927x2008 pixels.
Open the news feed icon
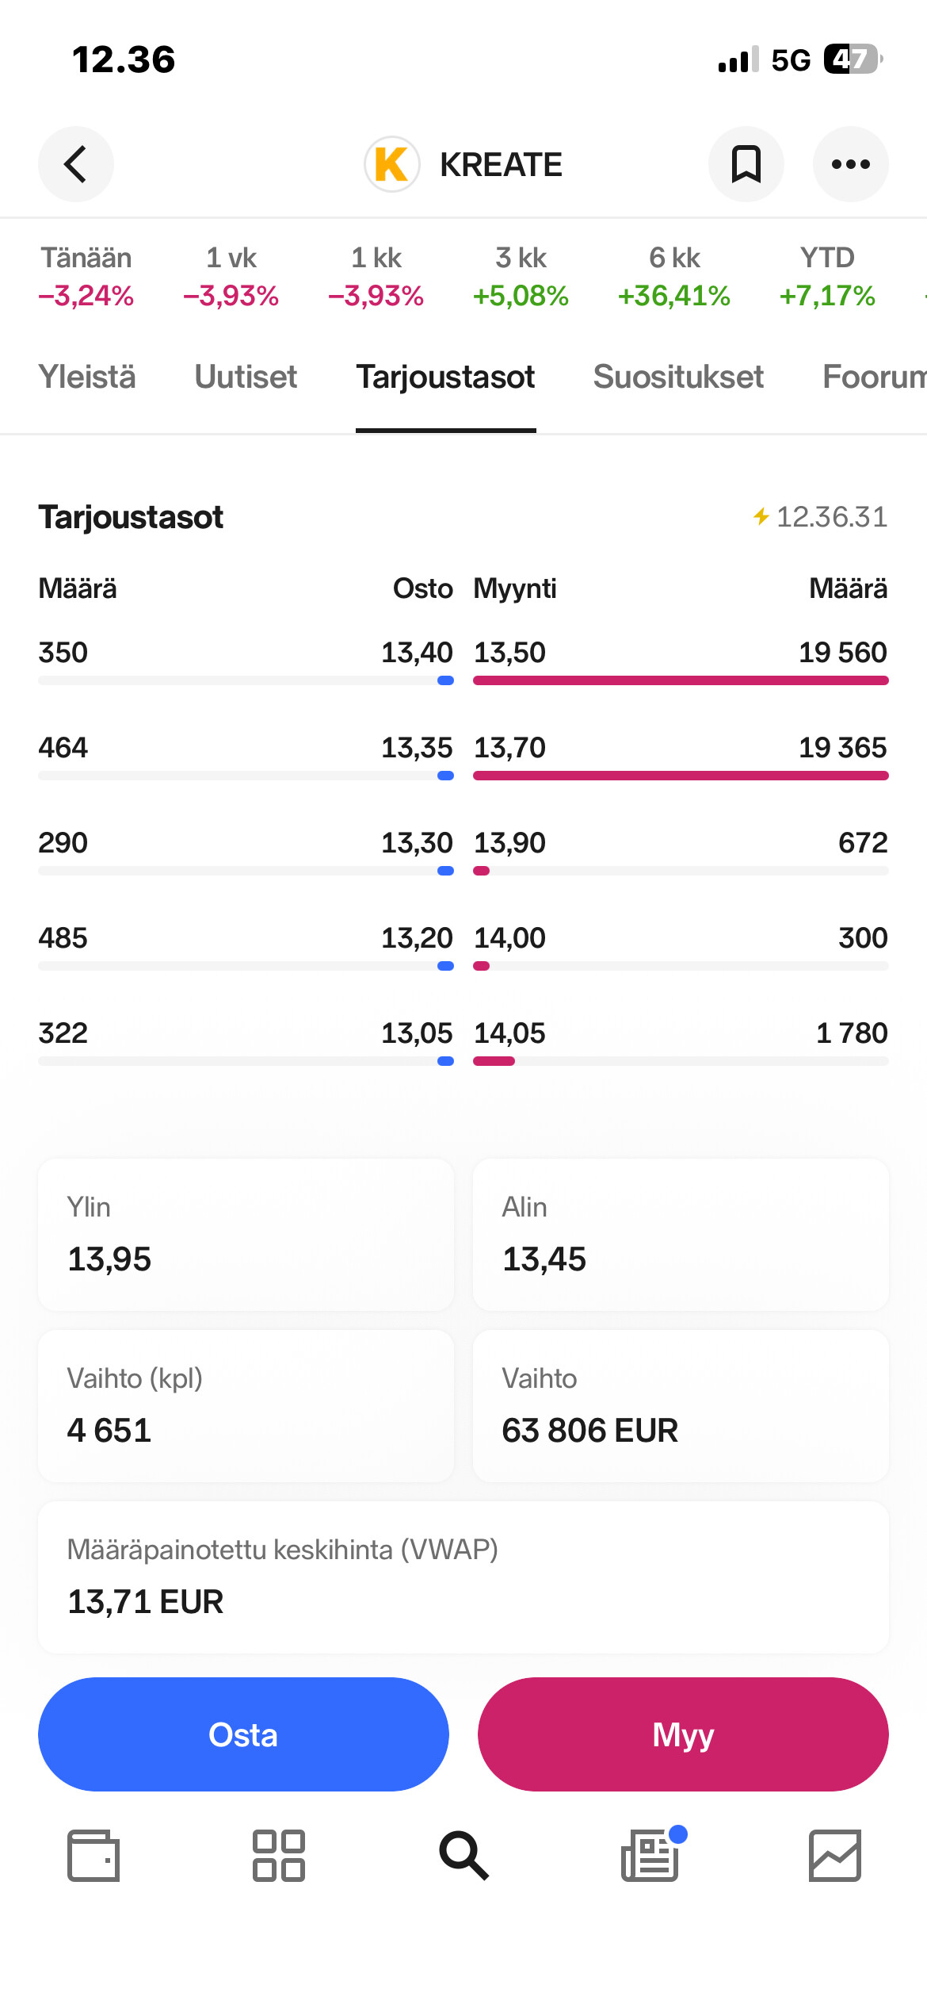pyautogui.click(x=650, y=1855)
